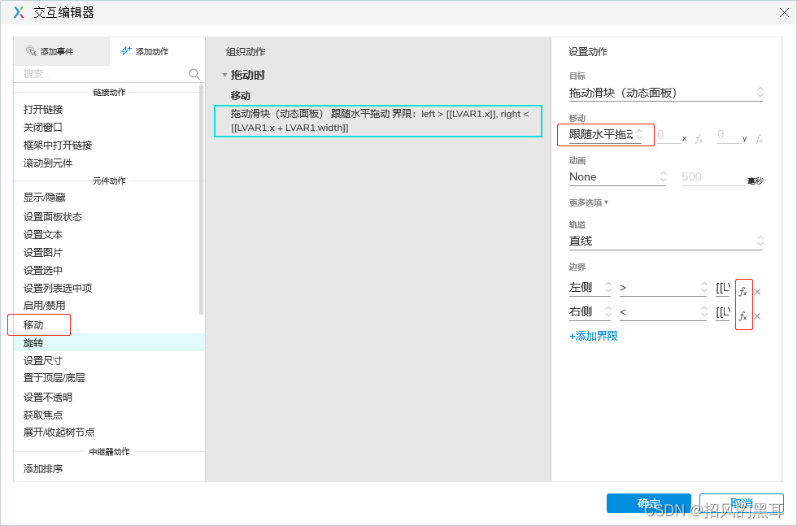Collapse the 拖动时 event

pyautogui.click(x=224, y=76)
